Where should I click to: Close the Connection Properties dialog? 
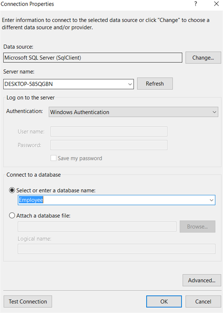pos(217,4)
